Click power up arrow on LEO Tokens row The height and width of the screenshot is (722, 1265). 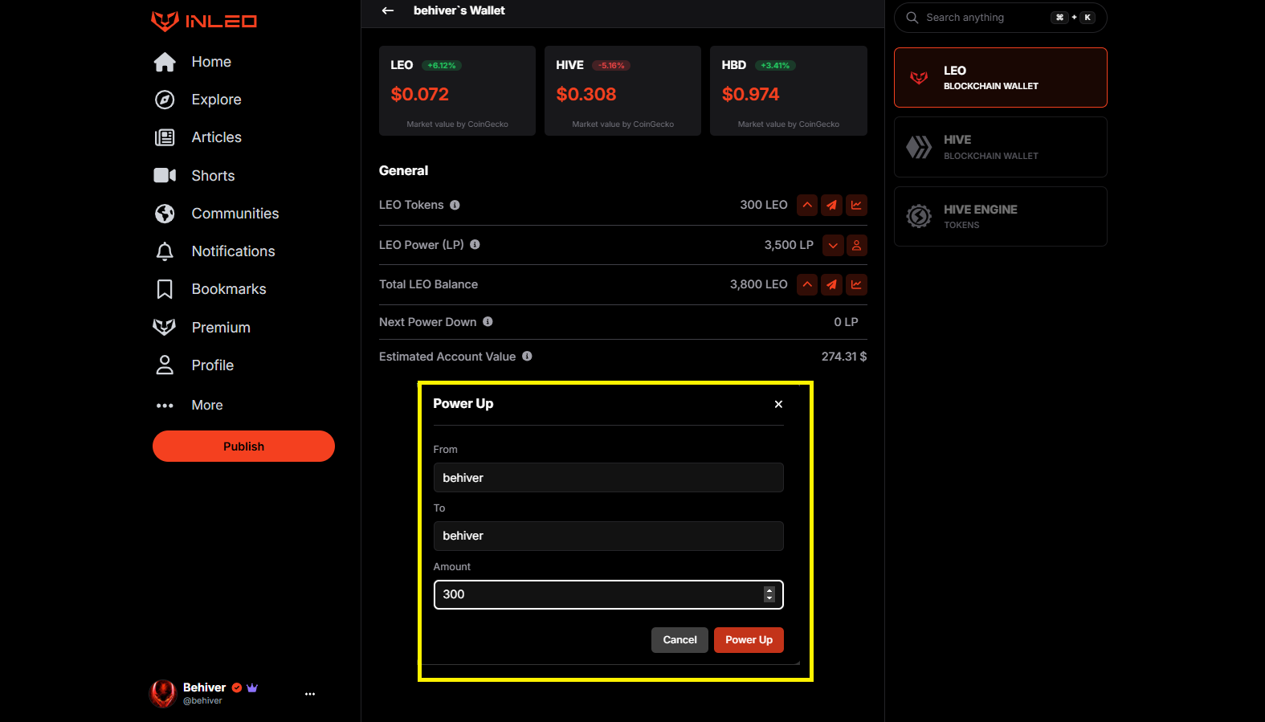tap(807, 206)
